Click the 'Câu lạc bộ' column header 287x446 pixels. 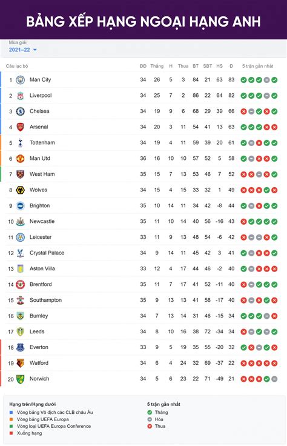pyautogui.click(x=17, y=66)
